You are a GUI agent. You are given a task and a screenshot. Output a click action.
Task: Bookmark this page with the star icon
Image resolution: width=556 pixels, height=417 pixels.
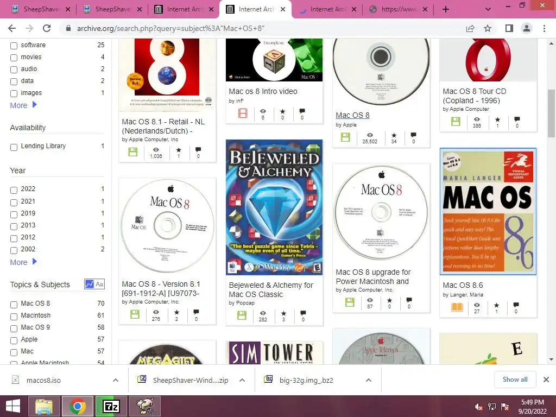click(488, 28)
